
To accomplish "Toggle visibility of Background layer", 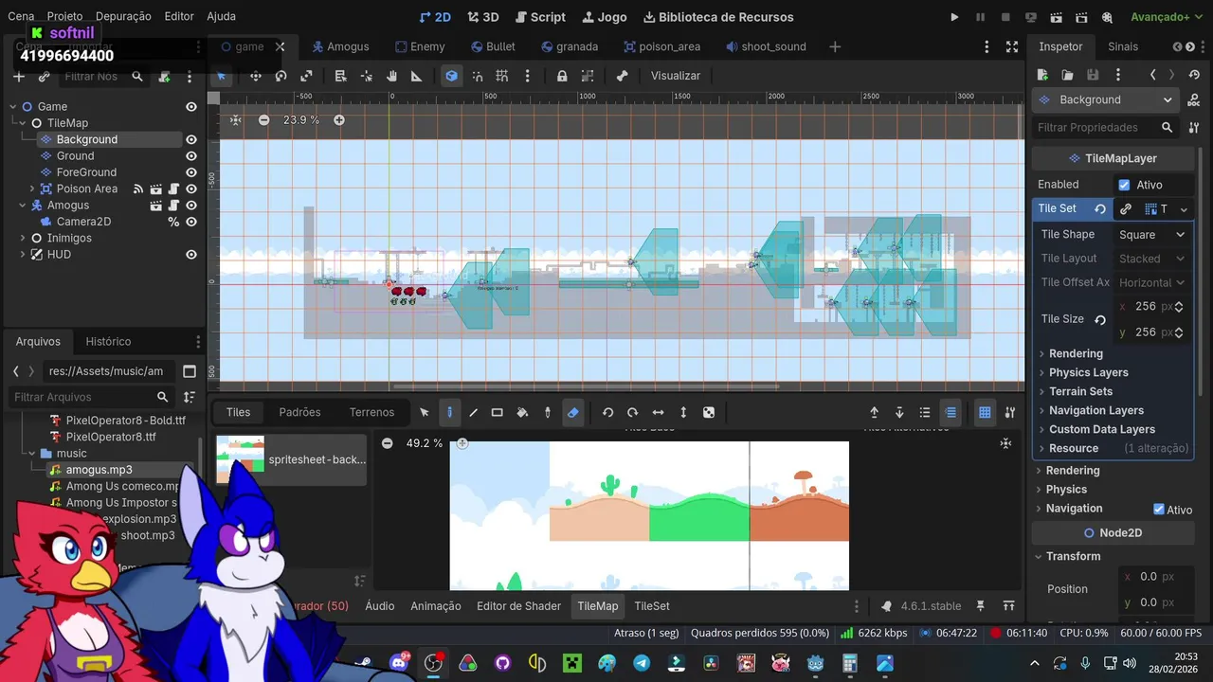I will click(x=191, y=139).
